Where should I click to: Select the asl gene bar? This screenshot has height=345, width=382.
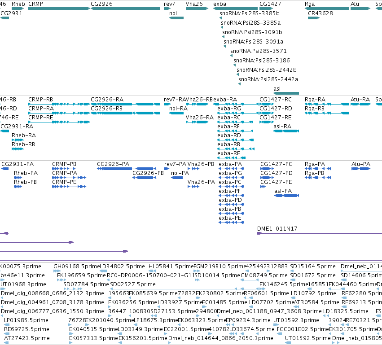[x=286, y=93]
